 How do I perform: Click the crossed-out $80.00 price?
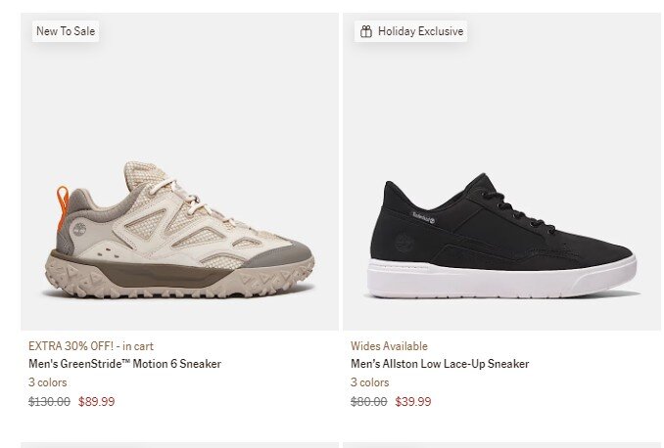tap(369, 401)
